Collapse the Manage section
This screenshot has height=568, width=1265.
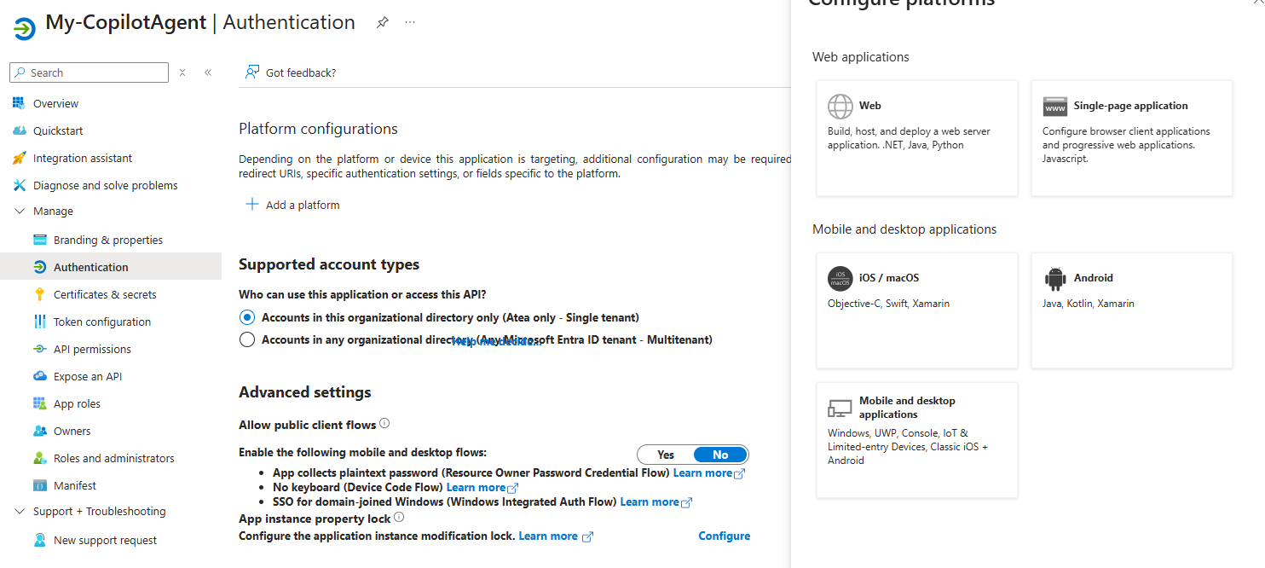(x=20, y=211)
